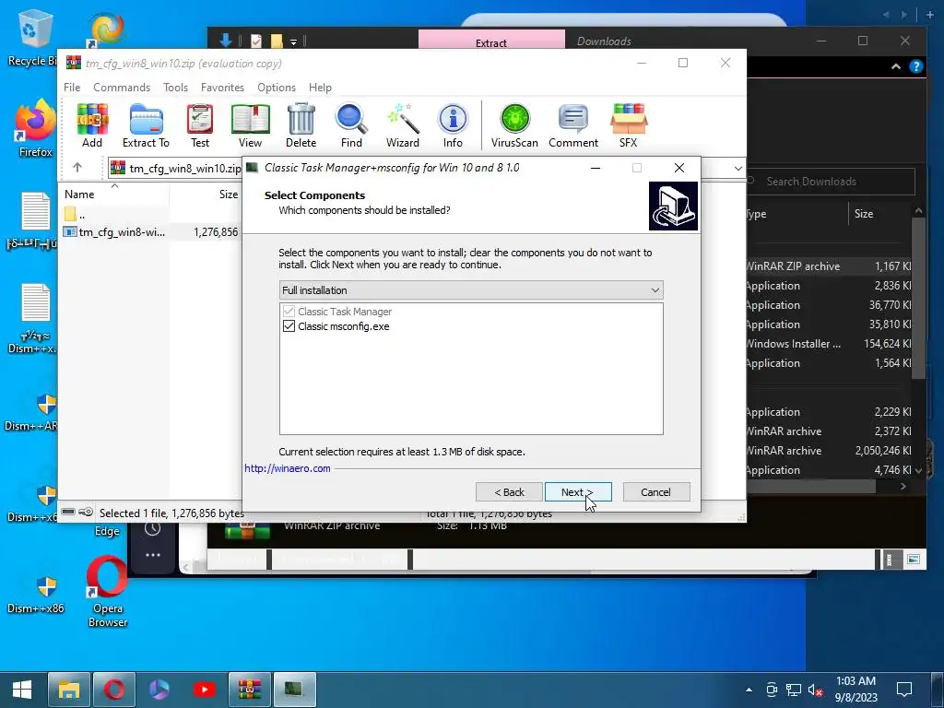Click the Next button in installer
Screen dimensions: 944x708
click(578, 492)
